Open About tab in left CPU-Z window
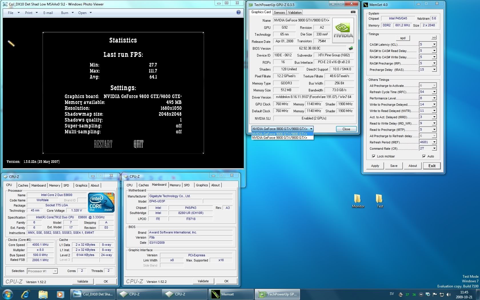Image resolution: width=480 pixels, height=300 pixels. tap(95, 185)
